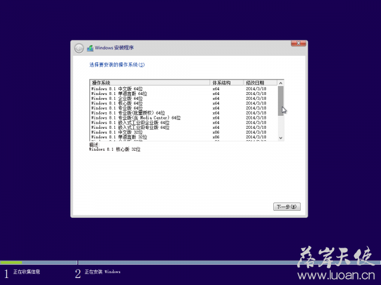Select Windows 8.1 核心版 64位
The width and height of the screenshot is (381, 285).
(x=184, y=103)
